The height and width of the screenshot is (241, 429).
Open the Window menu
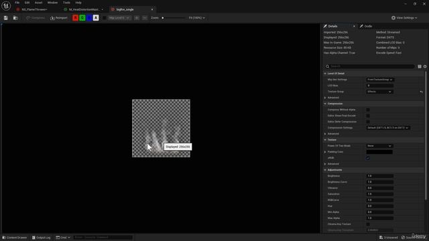pyautogui.click(x=52, y=3)
